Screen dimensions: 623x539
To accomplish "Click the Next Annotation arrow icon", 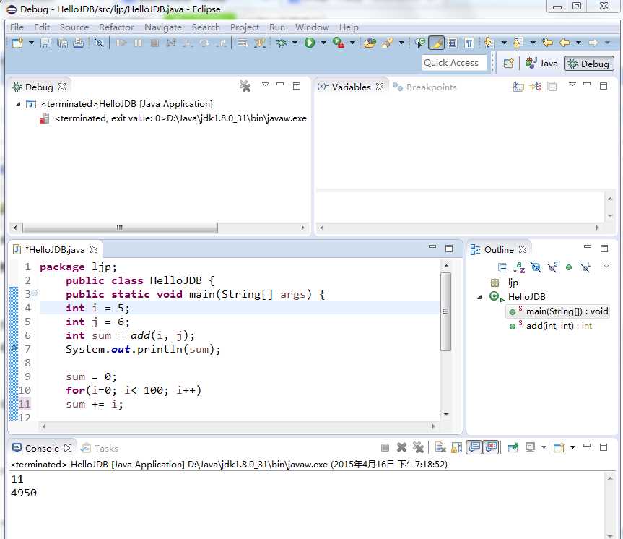I will [x=489, y=43].
